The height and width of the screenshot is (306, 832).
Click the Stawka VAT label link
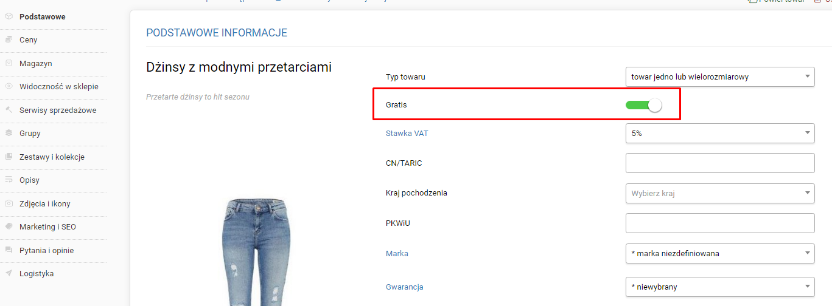[x=407, y=133]
